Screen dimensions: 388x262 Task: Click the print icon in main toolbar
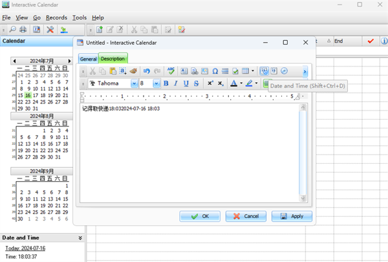(23, 30)
